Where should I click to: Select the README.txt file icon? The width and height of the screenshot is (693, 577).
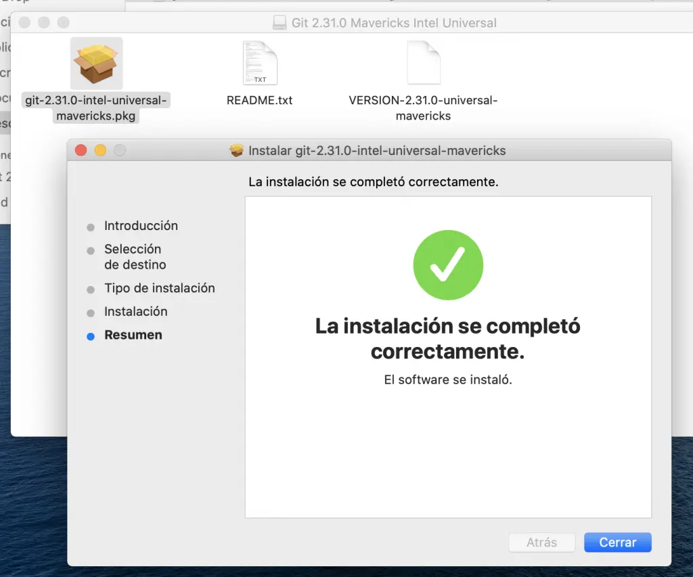pyautogui.click(x=260, y=63)
